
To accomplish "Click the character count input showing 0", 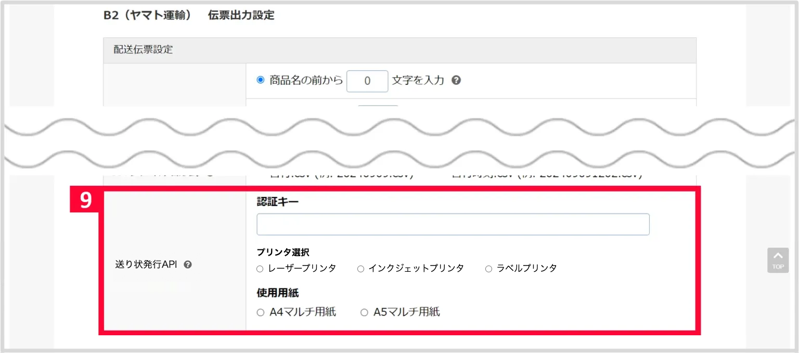I will tap(367, 81).
